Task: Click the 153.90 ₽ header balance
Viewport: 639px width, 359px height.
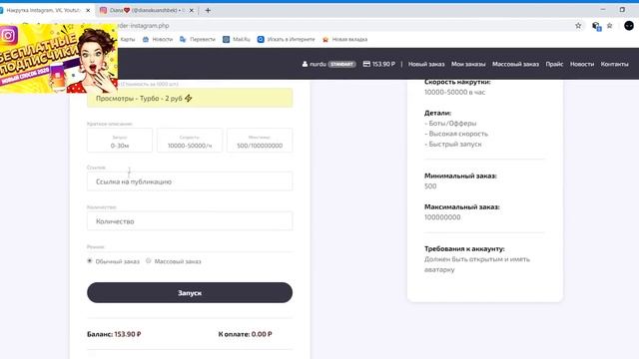Action: tap(383, 64)
